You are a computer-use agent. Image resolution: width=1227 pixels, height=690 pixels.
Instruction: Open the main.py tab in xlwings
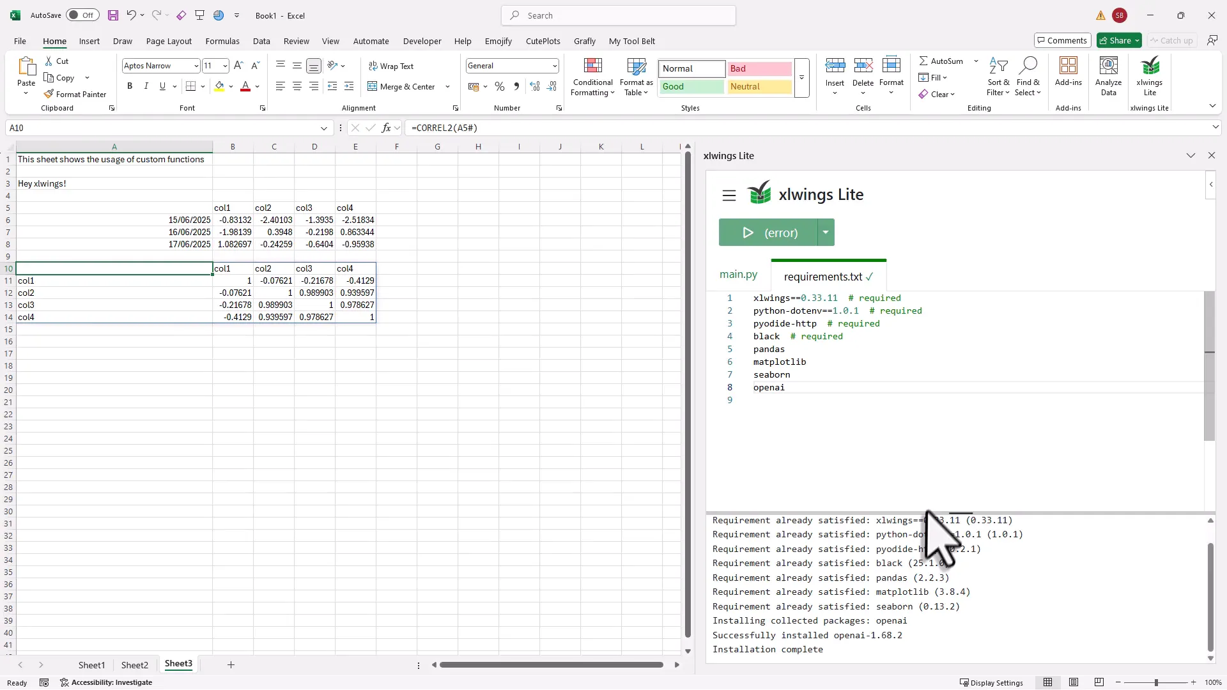[739, 275]
